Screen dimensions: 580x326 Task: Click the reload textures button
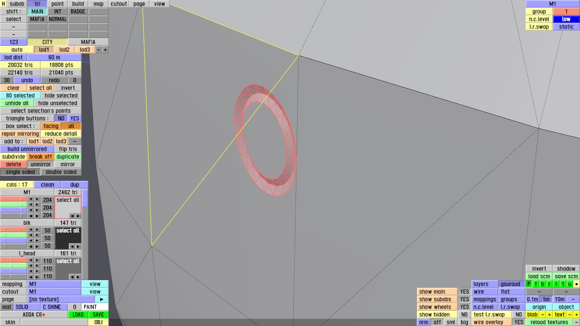point(549,322)
